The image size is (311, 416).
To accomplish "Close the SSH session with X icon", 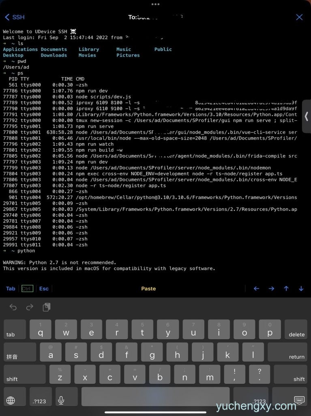I will tap(299, 17).
